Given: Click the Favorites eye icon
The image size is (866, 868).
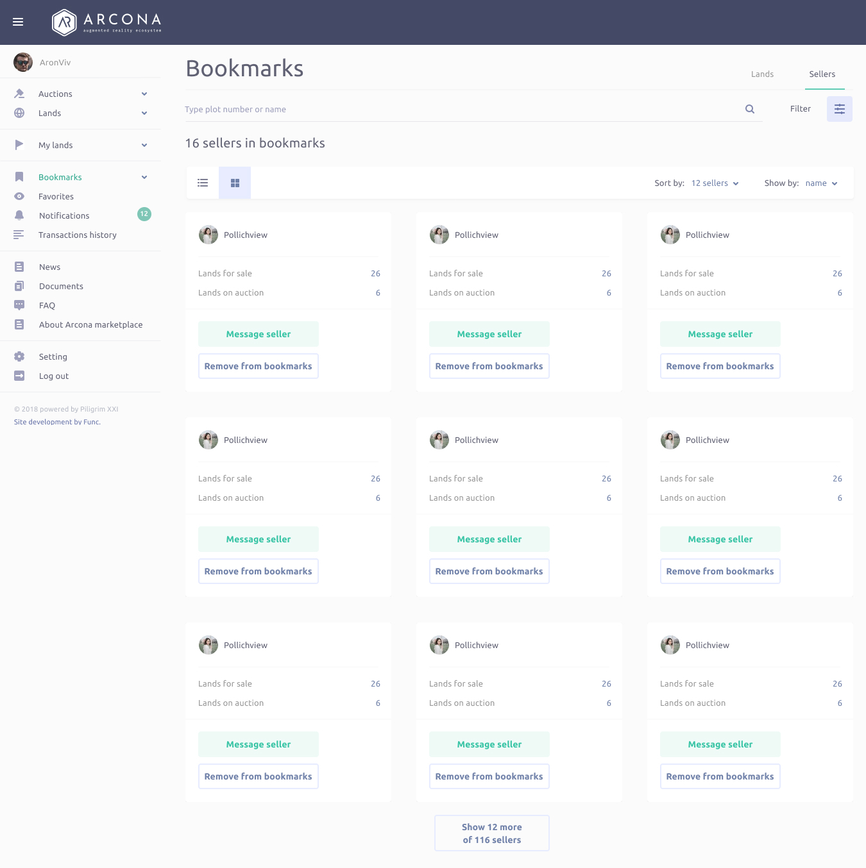Looking at the screenshot, I should click(19, 196).
